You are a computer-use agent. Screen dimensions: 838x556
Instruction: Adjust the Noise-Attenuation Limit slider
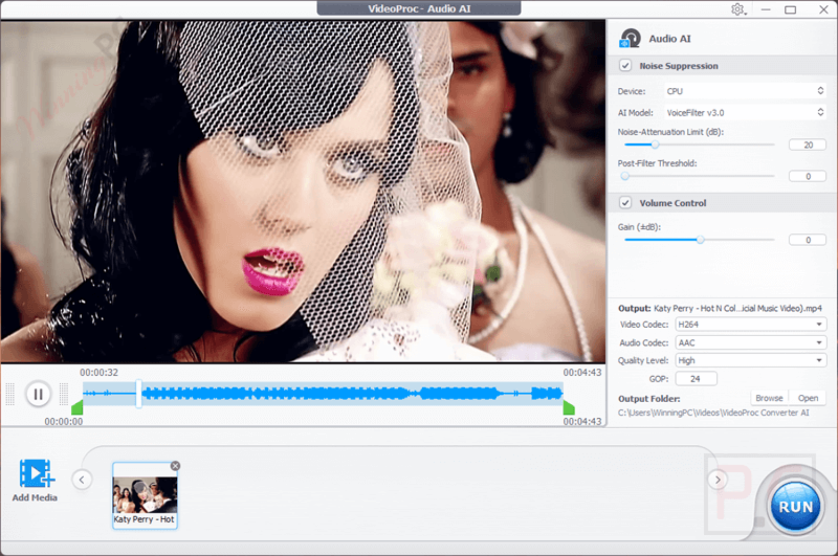pos(655,144)
